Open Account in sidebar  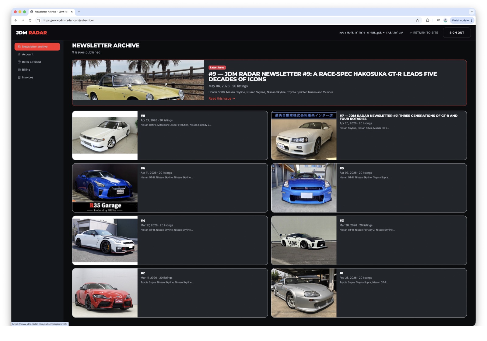[x=37, y=54]
